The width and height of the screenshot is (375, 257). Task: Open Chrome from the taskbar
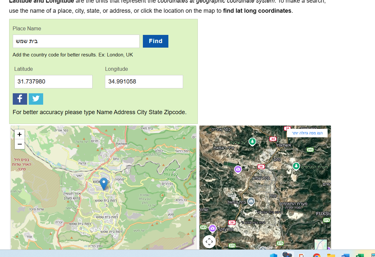[x=316, y=255]
